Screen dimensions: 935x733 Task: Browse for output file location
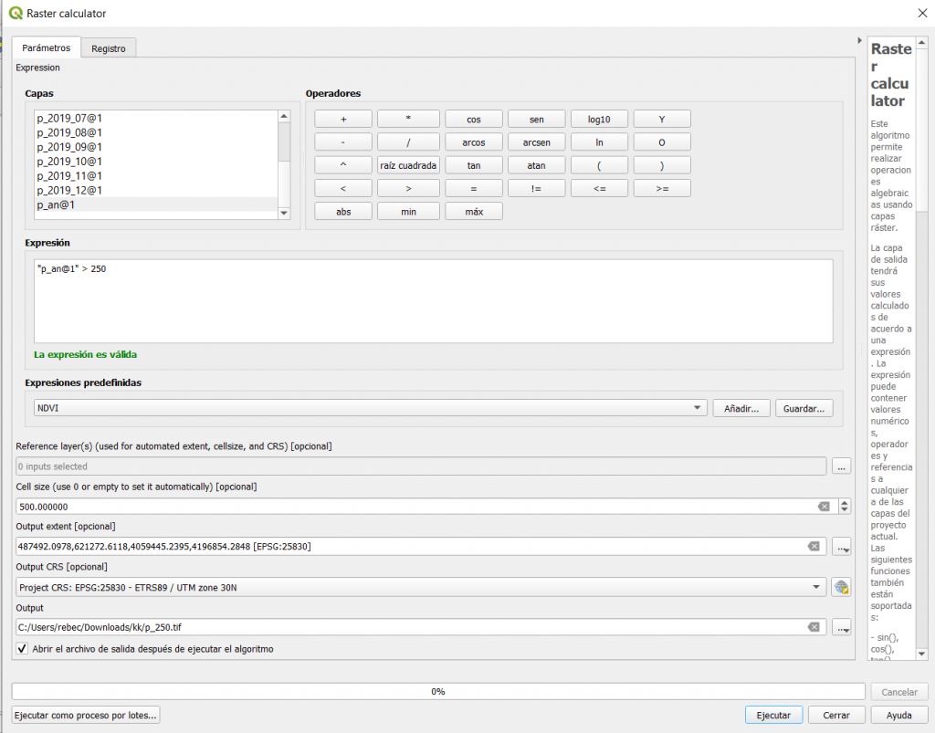tap(841, 627)
